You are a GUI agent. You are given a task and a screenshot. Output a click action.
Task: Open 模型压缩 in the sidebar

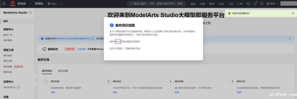[x=8, y=61]
